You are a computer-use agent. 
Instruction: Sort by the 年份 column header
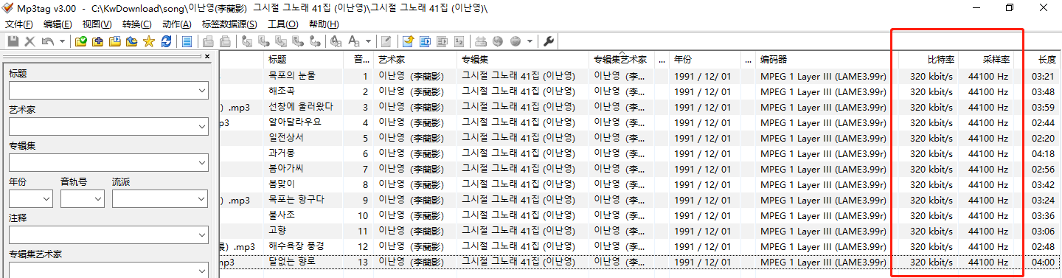click(x=705, y=60)
